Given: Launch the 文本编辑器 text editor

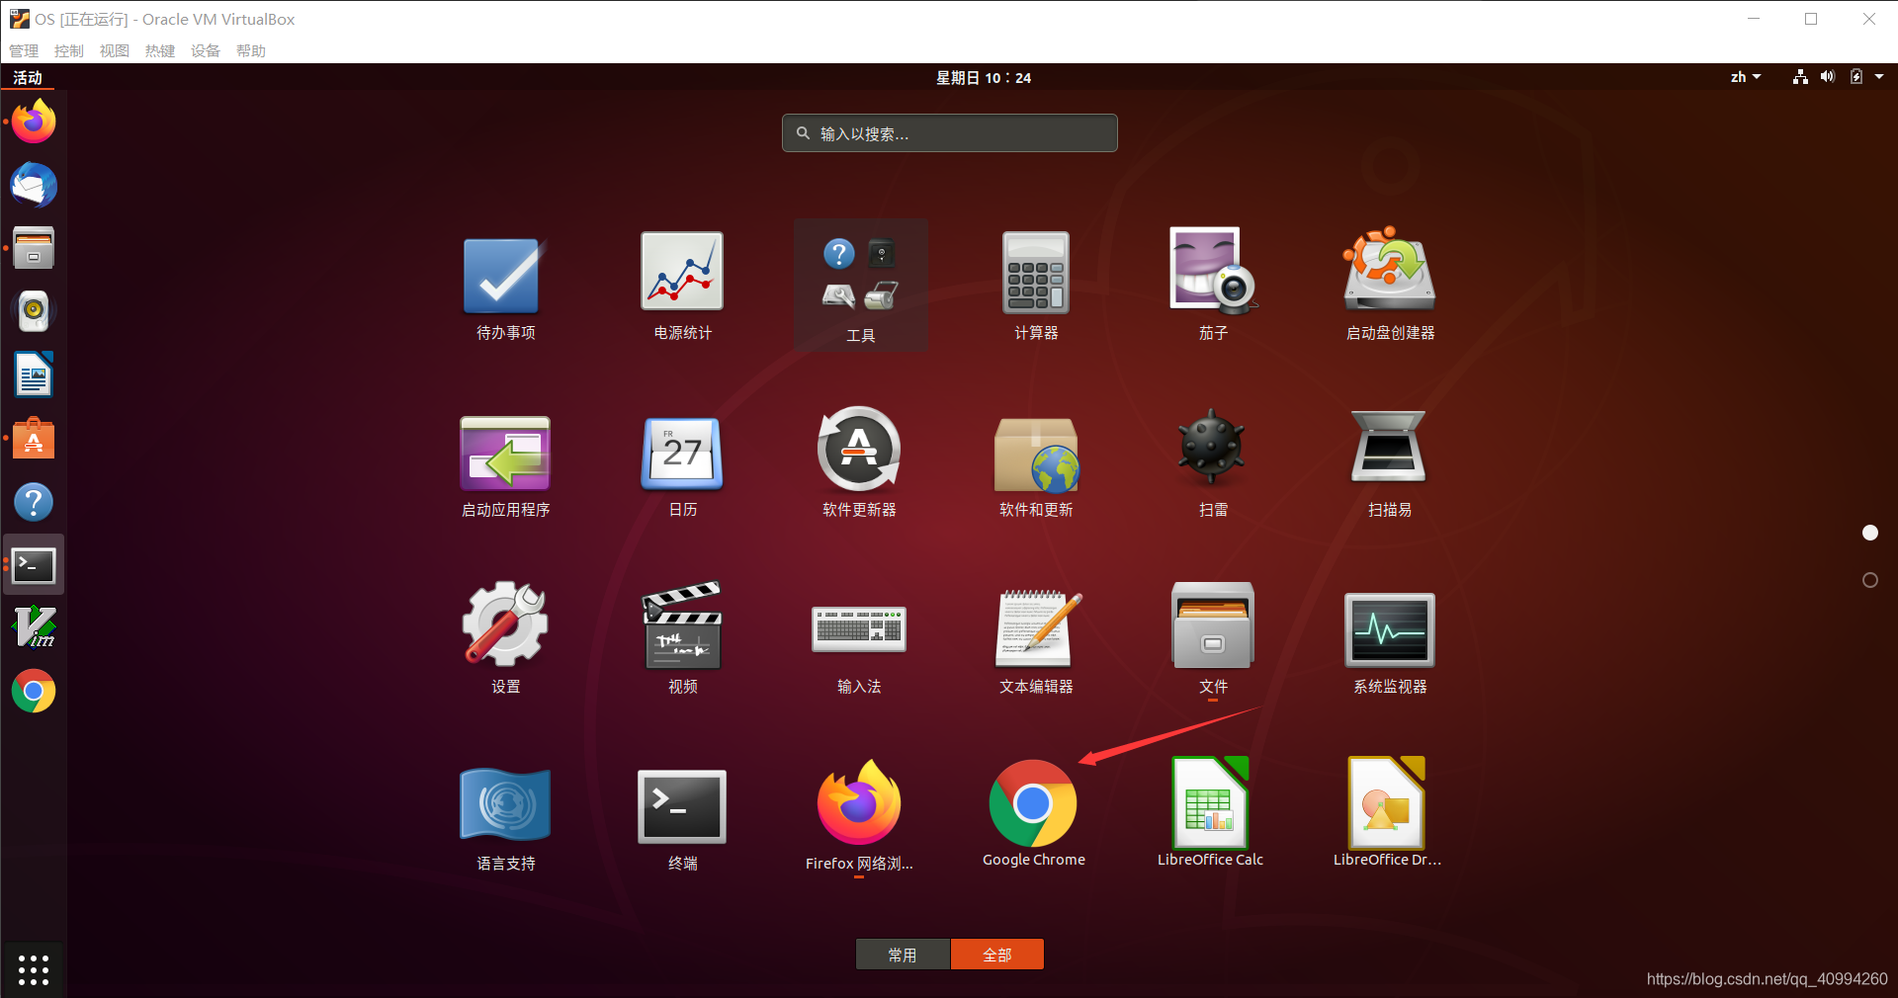Looking at the screenshot, I should [x=1036, y=642].
